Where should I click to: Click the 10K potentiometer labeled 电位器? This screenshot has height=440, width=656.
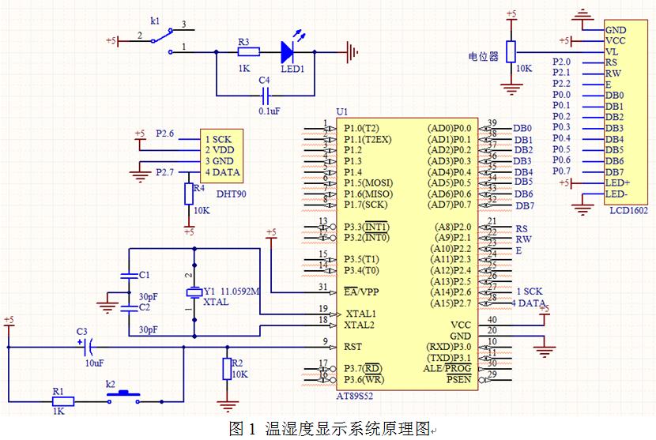tap(511, 52)
